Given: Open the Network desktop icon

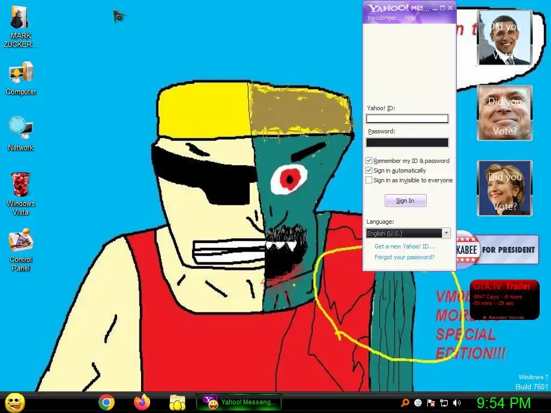Looking at the screenshot, I should coord(21,133).
